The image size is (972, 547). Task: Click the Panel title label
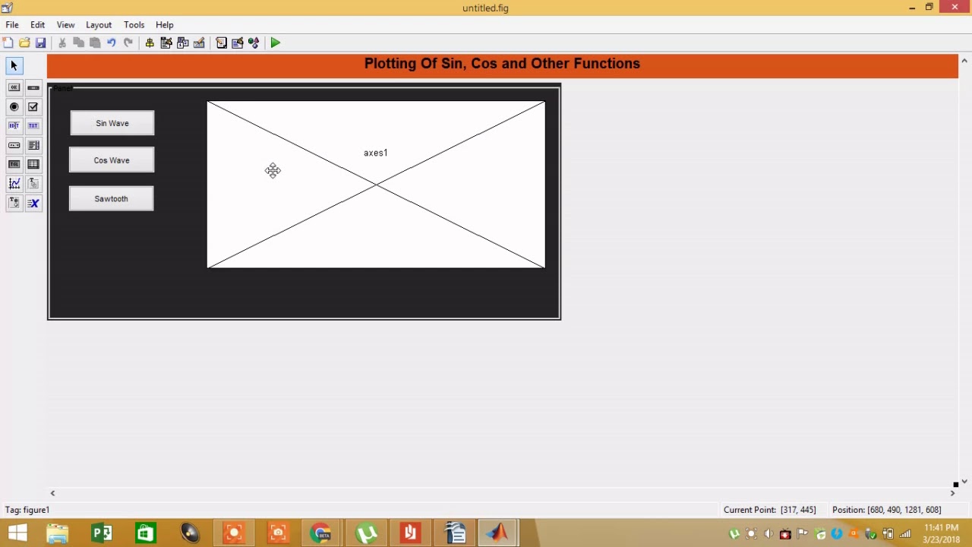point(63,89)
